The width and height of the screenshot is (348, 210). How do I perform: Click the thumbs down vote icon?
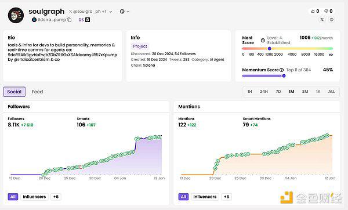tap(326, 11)
